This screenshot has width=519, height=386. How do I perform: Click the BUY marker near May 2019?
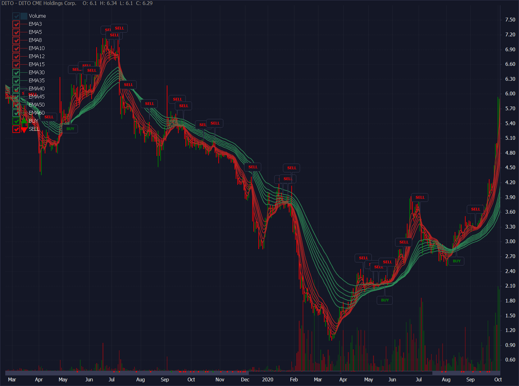[70, 129]
